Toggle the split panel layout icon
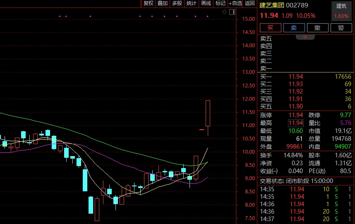Screen dimensions: 355x224 point(231,12)
